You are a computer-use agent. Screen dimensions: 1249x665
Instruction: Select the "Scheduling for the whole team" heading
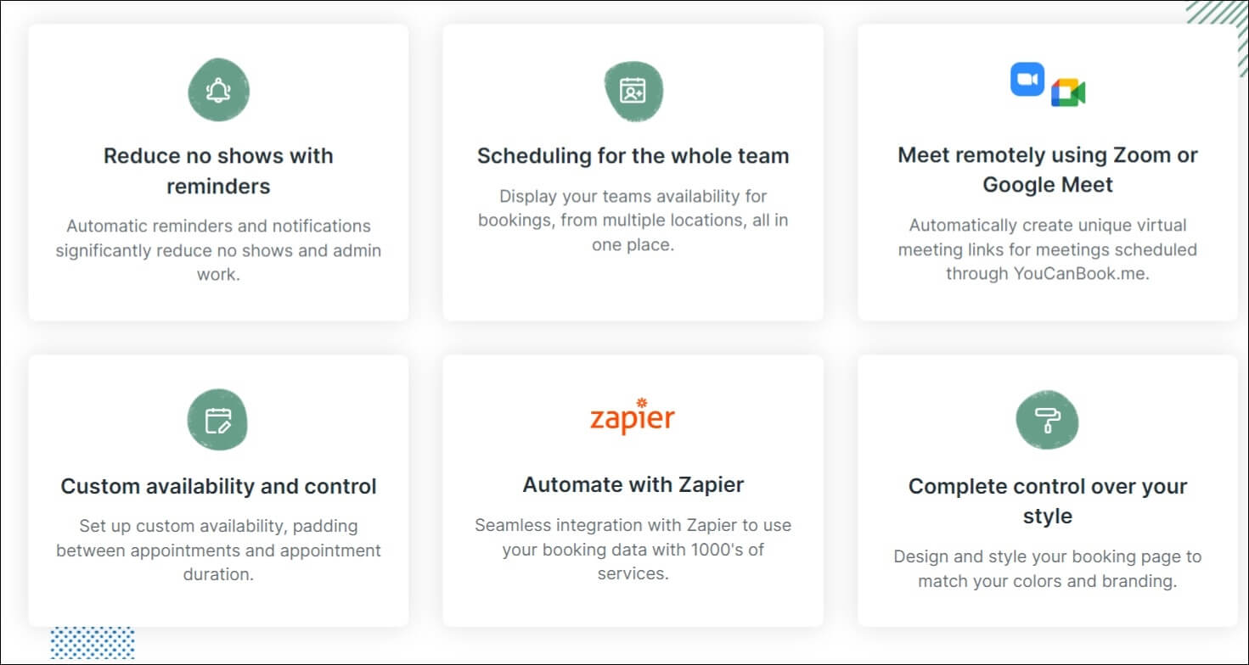(x=633, y=156)
